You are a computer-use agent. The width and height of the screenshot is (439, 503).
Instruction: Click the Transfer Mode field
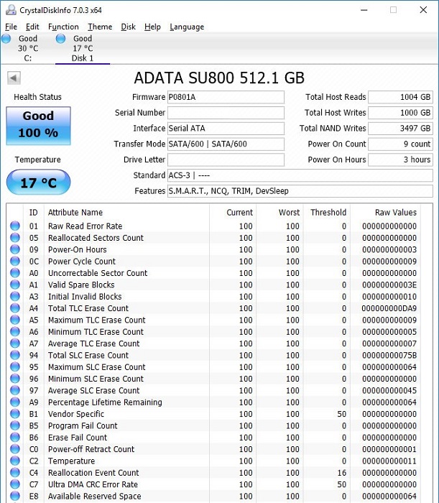(x=226, y=144)
